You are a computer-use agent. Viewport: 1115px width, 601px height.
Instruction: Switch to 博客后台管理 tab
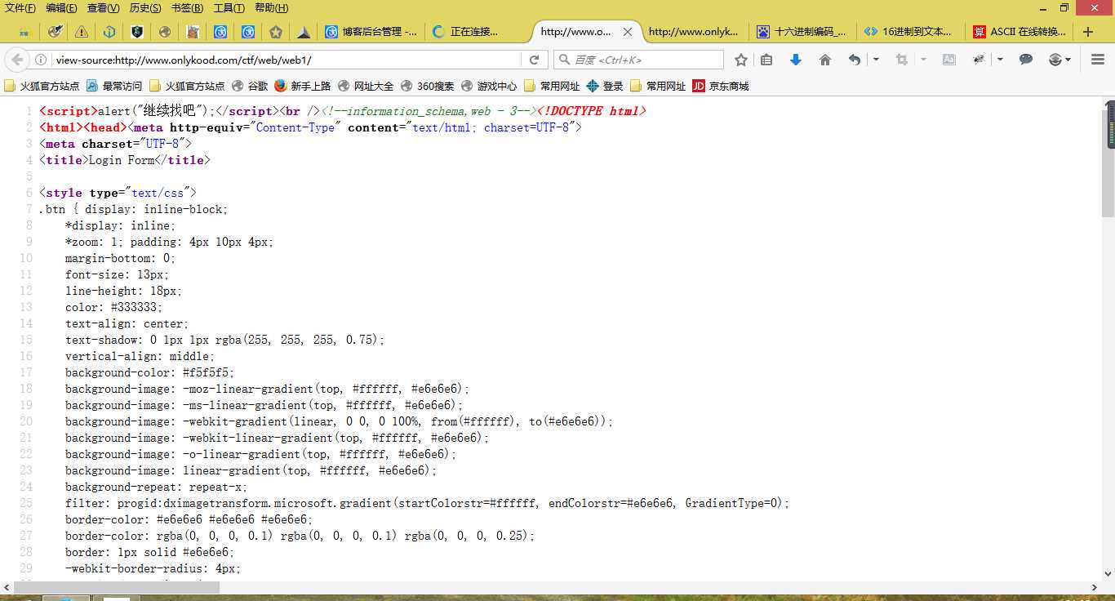pyautogui.click(x=371, y=32)
